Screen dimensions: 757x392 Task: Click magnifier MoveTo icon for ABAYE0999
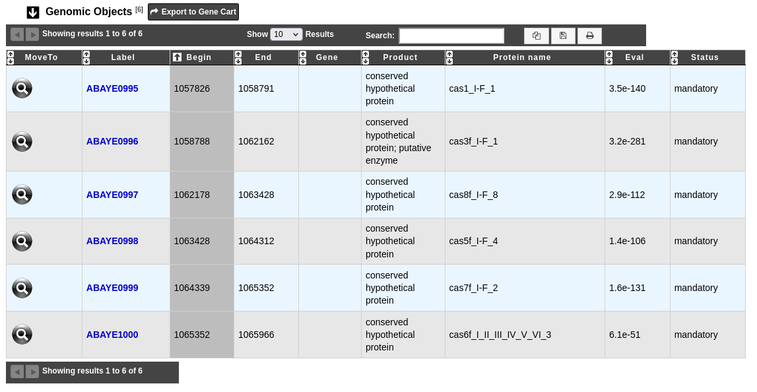pos(22,288)
